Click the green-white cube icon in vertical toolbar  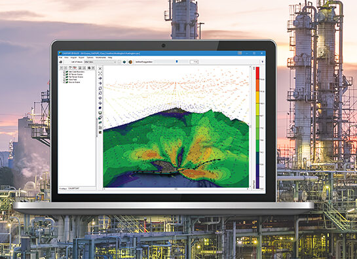coord(100,112)
